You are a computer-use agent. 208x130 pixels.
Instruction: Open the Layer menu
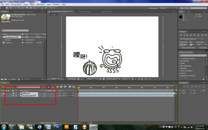point(26,4)
